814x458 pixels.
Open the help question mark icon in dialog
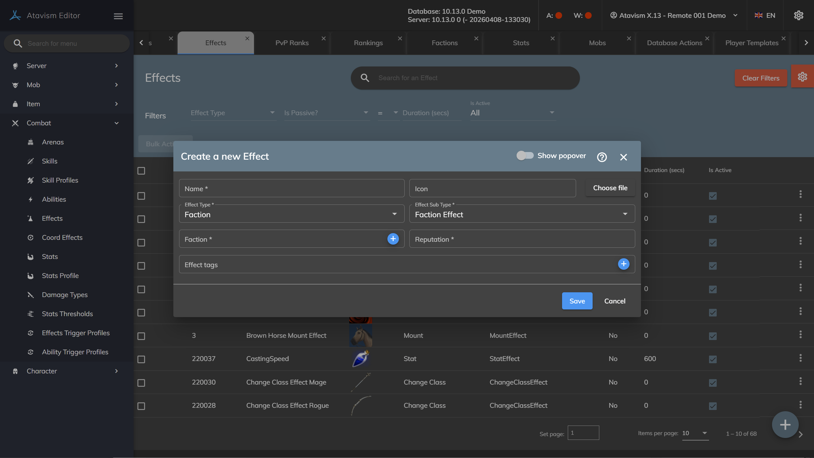pos(602,157)
